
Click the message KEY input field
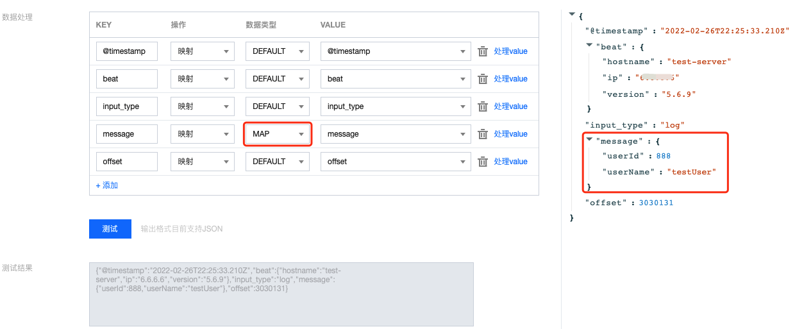126,134
